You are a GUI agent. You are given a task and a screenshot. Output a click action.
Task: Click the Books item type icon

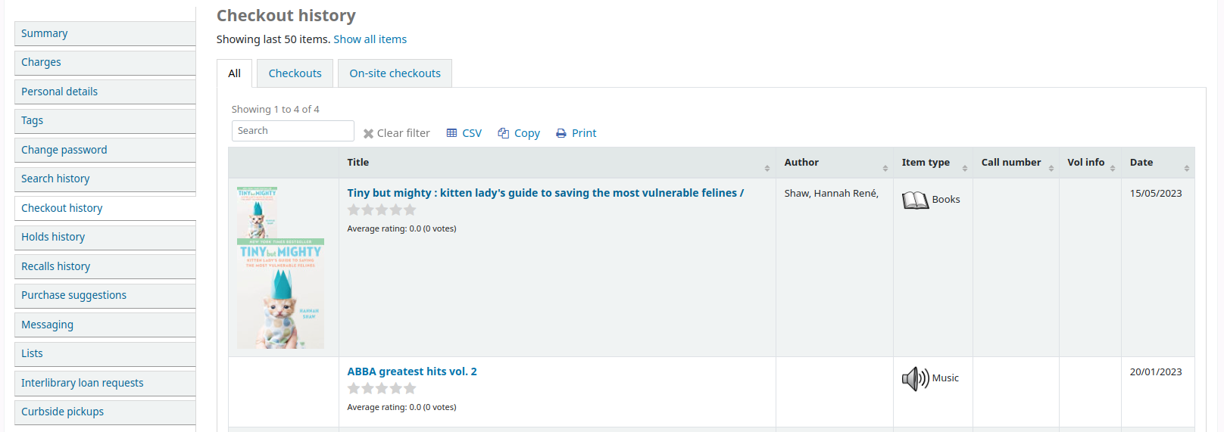915,200
